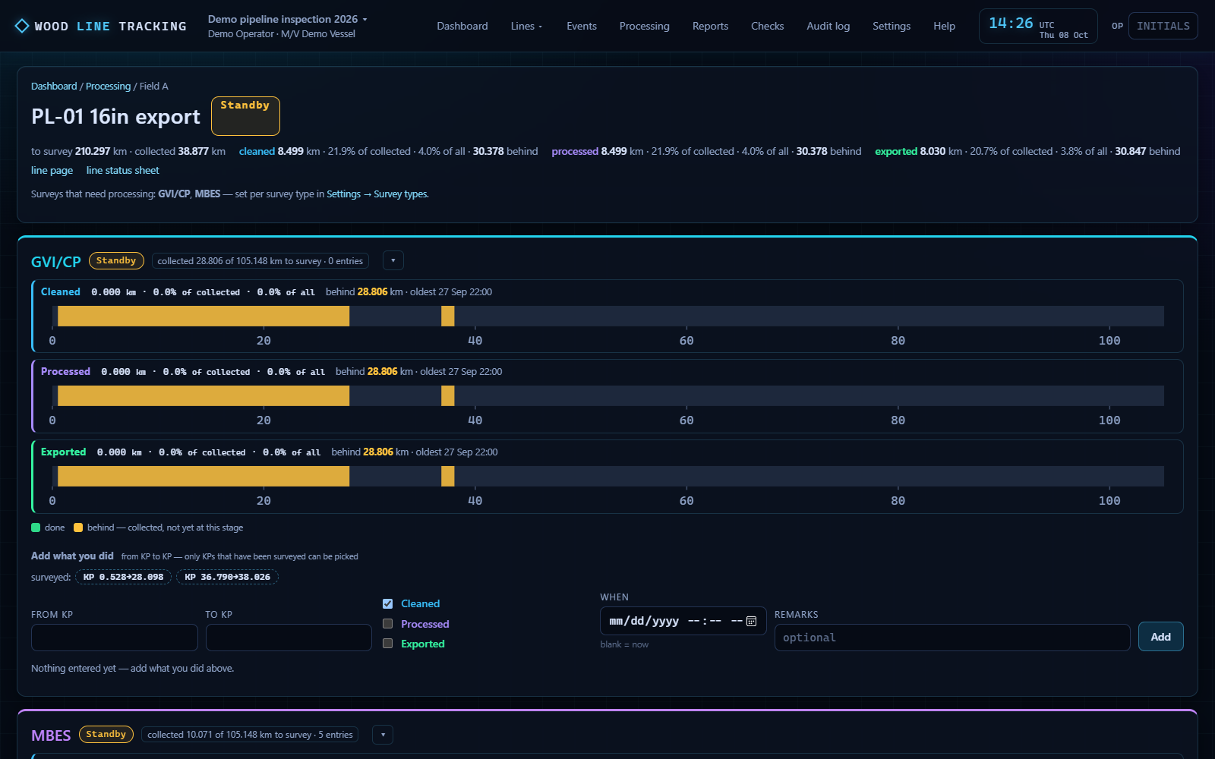Viewport: 1215px width, 759px height.
Task: Expand the Lines menu dropdown
Action: click(526, 26)
